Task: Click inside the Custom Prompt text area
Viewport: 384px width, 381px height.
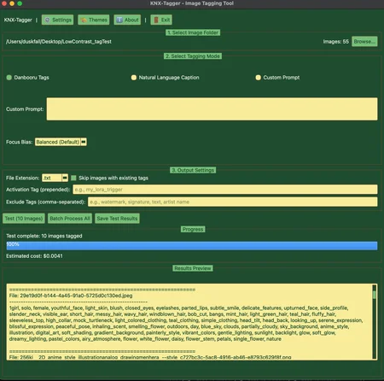Action: click(x=212, y=109)
